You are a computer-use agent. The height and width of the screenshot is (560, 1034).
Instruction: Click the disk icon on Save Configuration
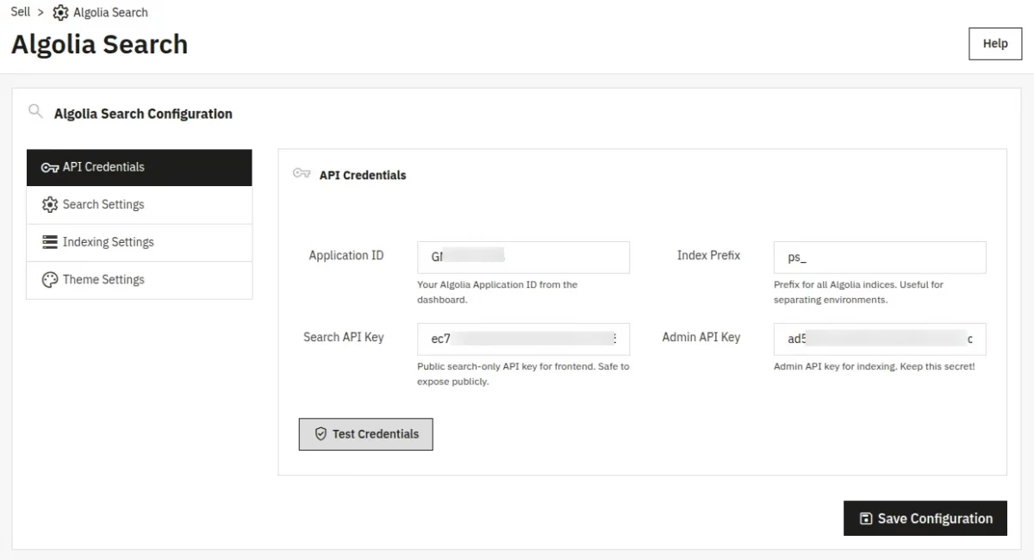pyautogui.click(x=866, y=519)
